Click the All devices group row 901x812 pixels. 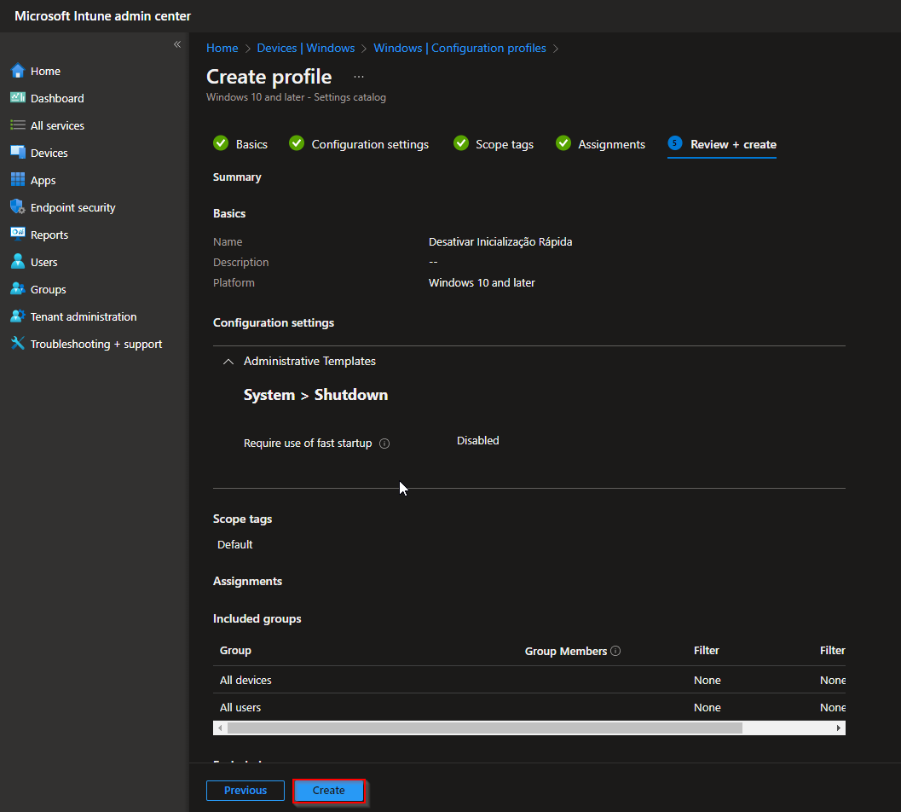pyautogui.click(x=529, y=680)
